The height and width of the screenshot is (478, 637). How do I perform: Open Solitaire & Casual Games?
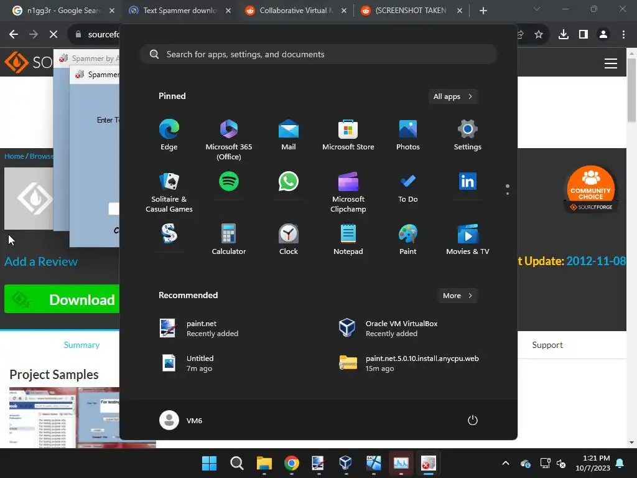[x=169, y=192]
